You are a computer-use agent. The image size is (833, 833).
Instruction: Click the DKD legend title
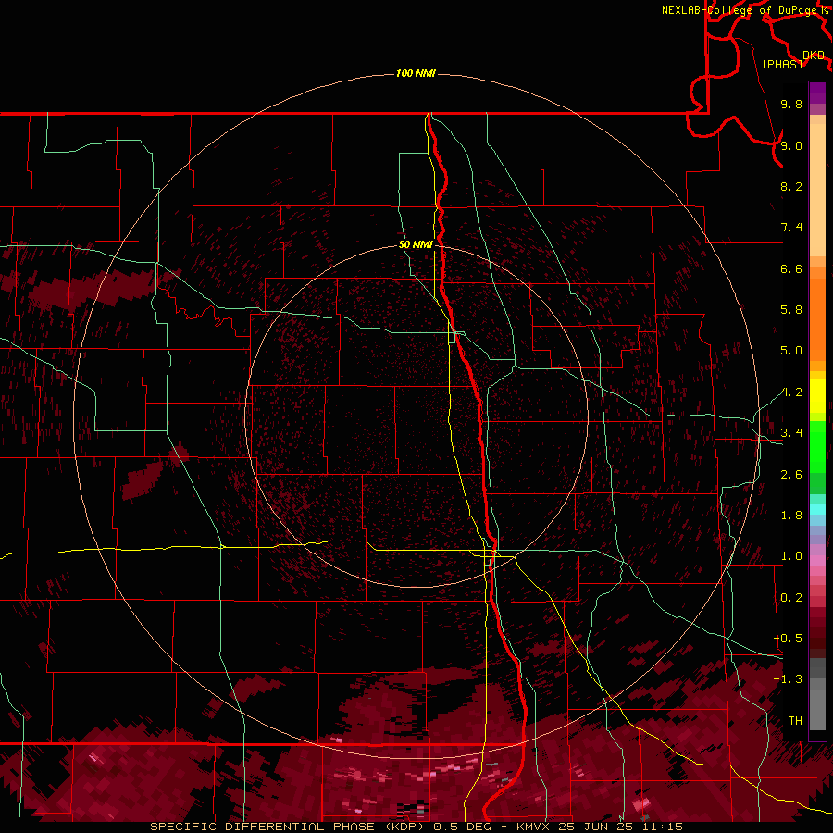(814, 55)
